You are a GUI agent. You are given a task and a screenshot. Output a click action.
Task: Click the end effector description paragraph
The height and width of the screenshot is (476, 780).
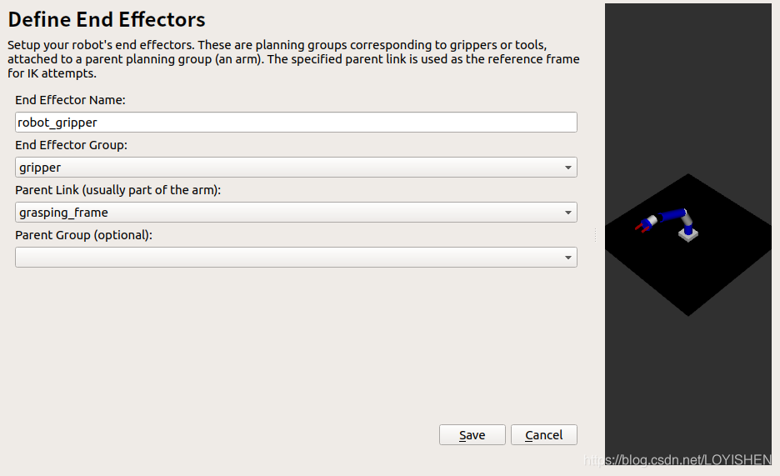293,59
